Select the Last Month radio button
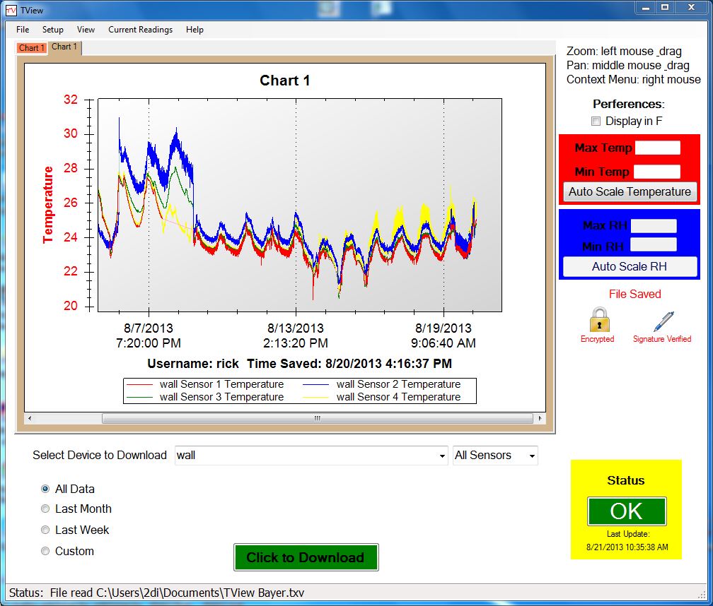Viewport: 713px width, 606px height. click(45, 509)
